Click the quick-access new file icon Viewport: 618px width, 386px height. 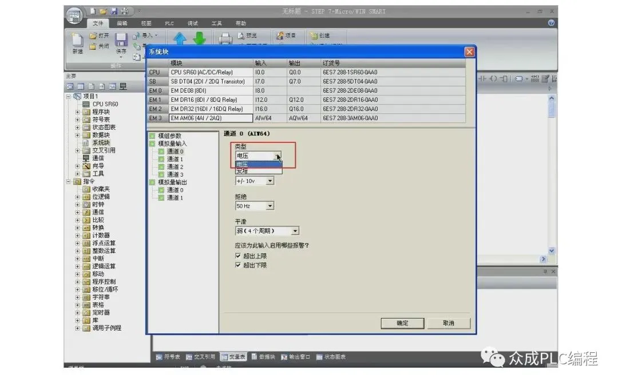(x=93, y=11)
